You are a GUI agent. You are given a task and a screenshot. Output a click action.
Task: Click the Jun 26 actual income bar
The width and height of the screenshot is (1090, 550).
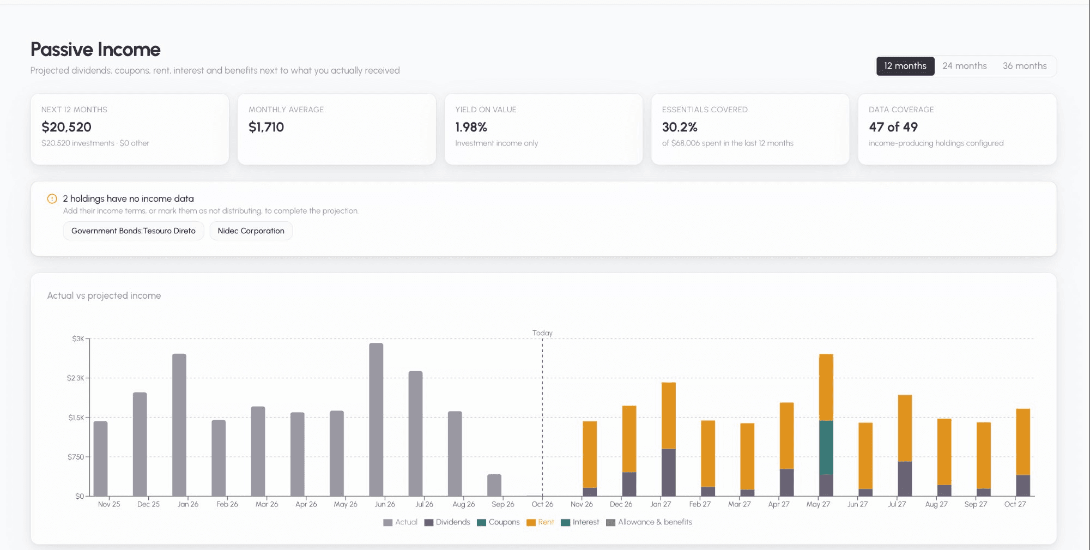(x=376, y=419)
